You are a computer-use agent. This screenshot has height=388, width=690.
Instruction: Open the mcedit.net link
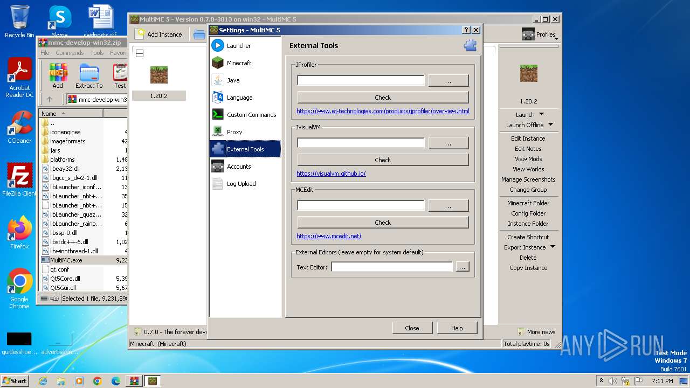click(x=329, y=236)
